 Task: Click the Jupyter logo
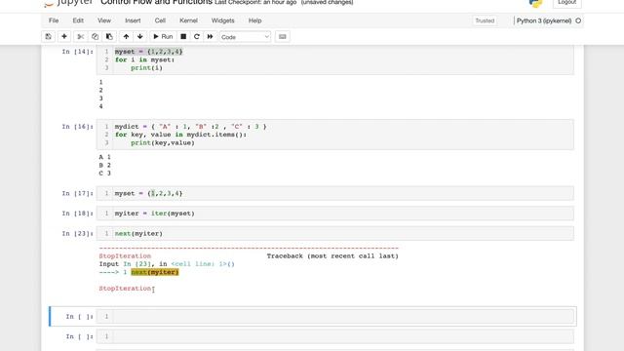point(68,3)
